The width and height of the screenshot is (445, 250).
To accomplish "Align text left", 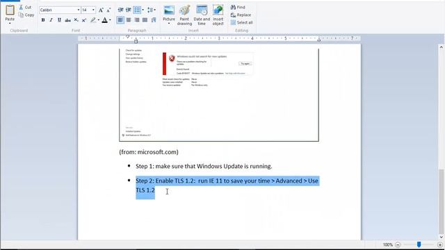I will pos(120,20).
